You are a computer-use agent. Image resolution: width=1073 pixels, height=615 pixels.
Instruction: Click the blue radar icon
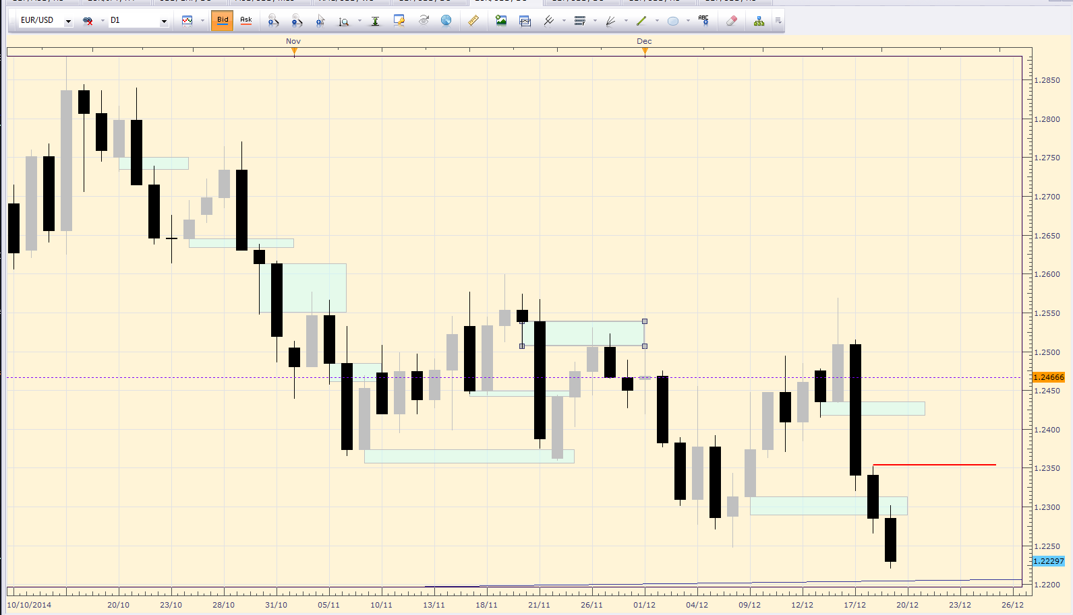point(446,21)
